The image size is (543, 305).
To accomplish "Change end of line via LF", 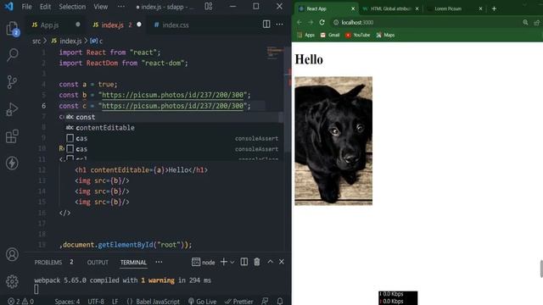I will pyautogui.click(x=115, y=302).
